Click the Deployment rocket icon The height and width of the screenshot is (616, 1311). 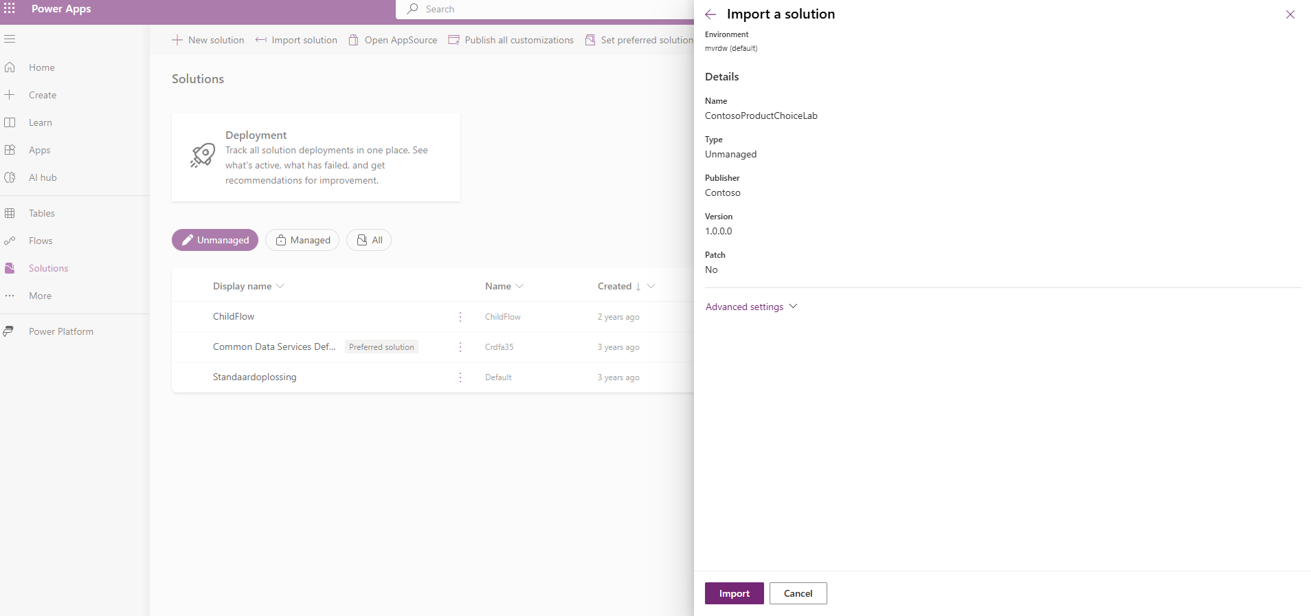203,155
